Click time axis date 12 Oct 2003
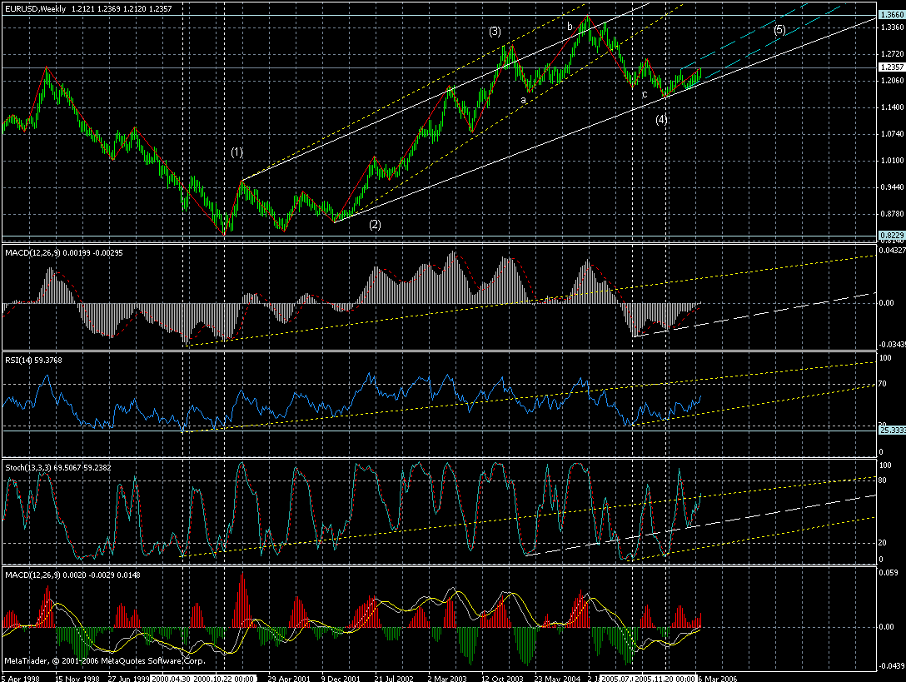The image size is (906, 682). point(502,679)
